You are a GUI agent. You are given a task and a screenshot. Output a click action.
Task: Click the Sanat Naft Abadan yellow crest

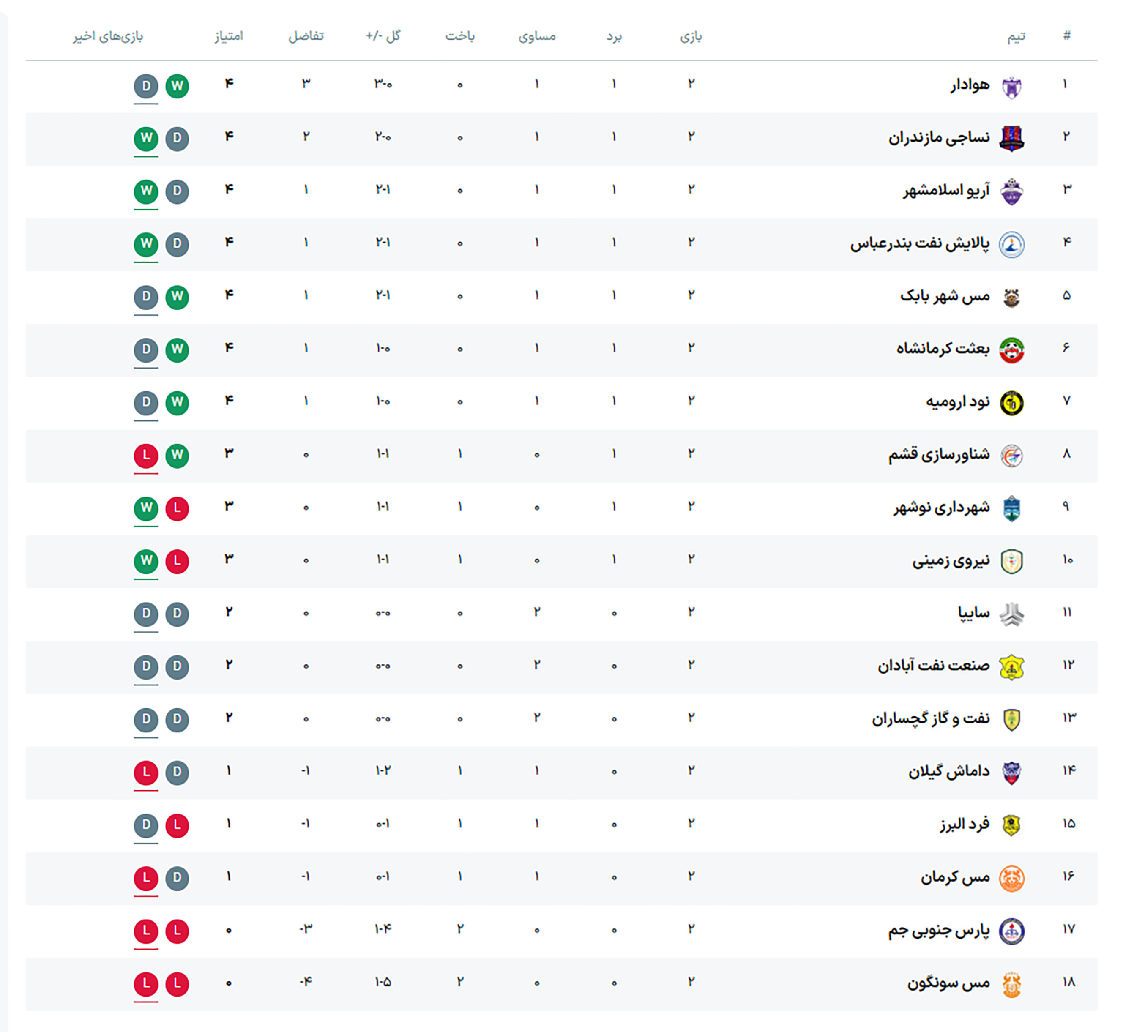1011,667
